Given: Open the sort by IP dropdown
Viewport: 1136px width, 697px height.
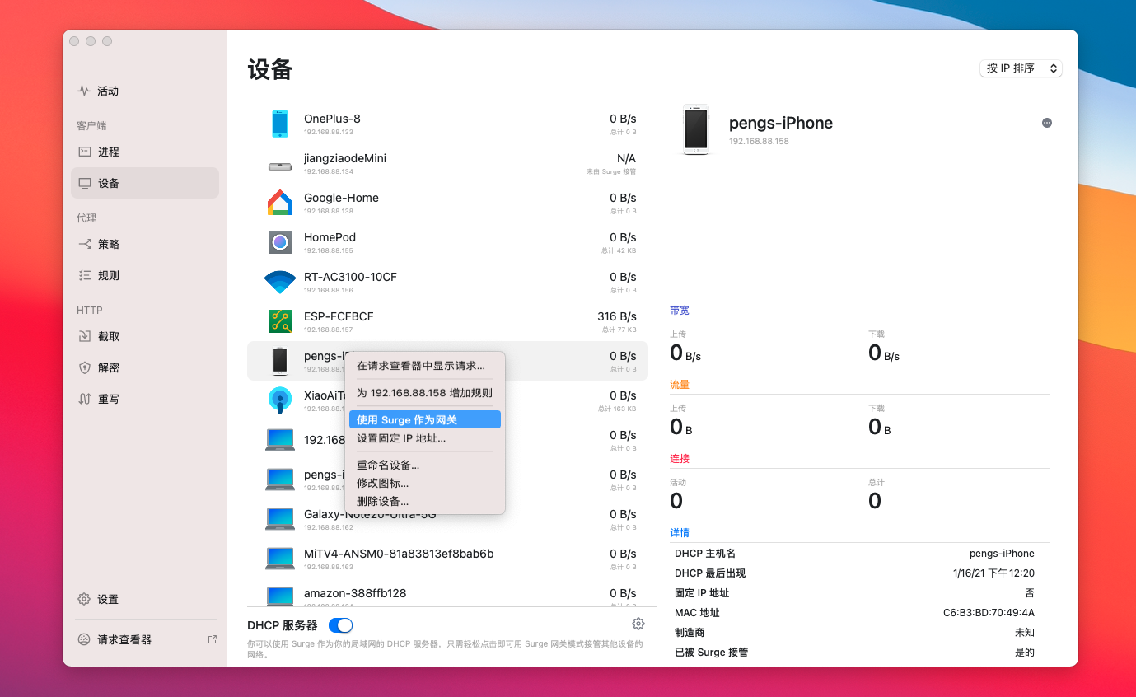Looking at the screenshot, I should pos(1020,68).
